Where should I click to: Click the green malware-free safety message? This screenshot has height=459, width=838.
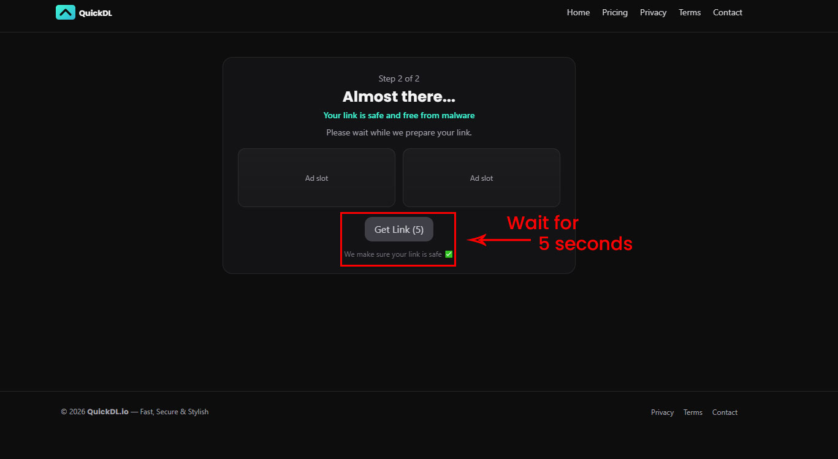coord(398,115)
